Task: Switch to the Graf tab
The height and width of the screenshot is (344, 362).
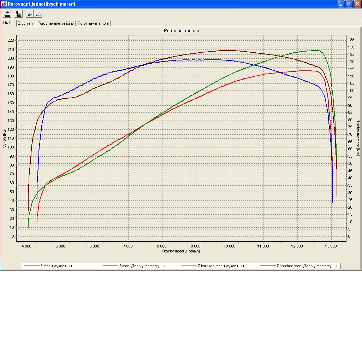Action: click(x=8, y=23)
